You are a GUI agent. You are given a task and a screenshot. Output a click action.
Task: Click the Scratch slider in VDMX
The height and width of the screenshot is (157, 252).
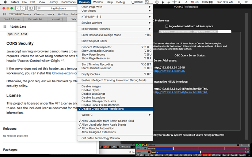pos(200,152)
